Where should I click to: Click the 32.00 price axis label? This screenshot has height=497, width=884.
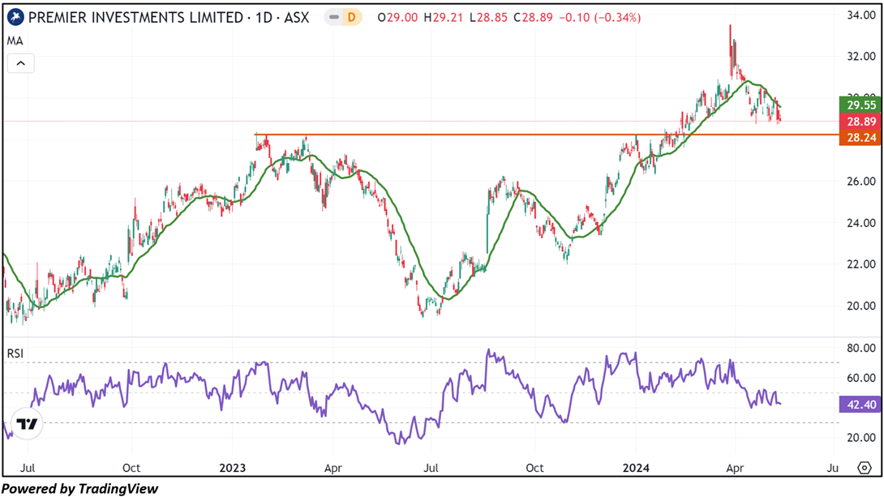pos(861,57)
